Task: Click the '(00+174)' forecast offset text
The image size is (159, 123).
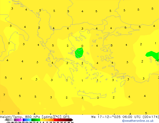Action: click(151, 117)
